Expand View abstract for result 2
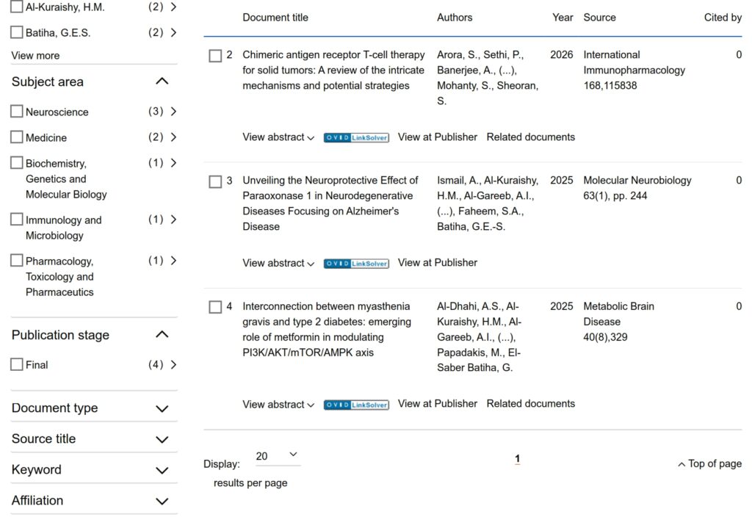 [x=278, y=137]
